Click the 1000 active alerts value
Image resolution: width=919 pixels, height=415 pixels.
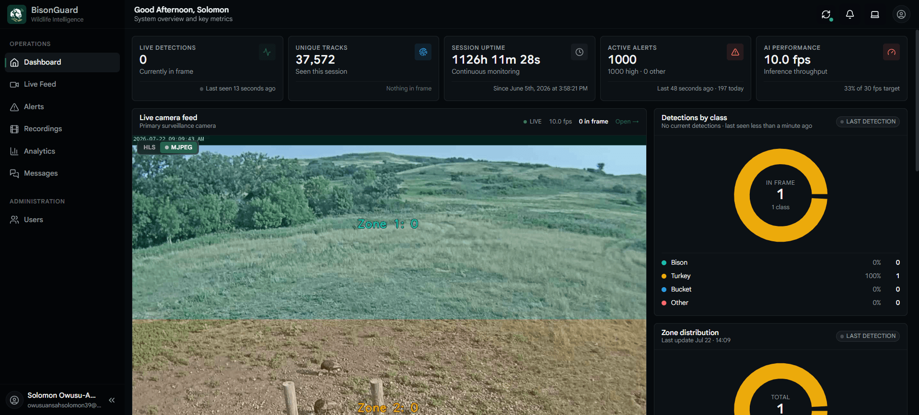[x=622, y=59]
